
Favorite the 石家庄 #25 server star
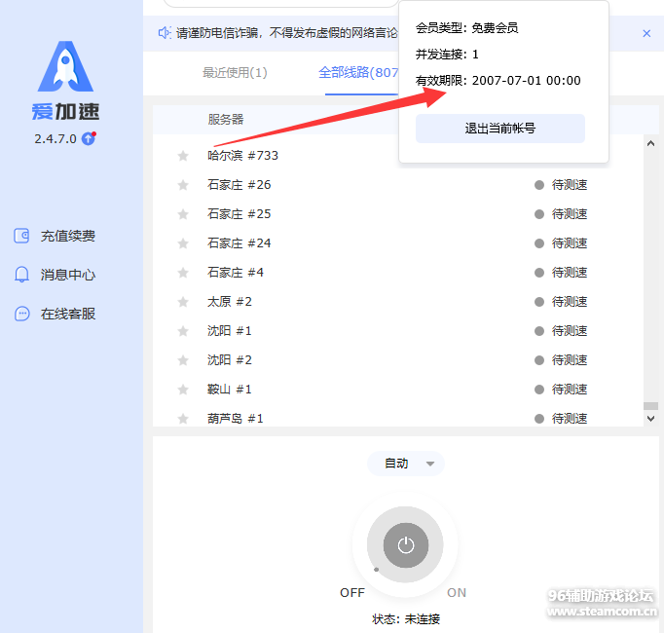pos(183,214)
